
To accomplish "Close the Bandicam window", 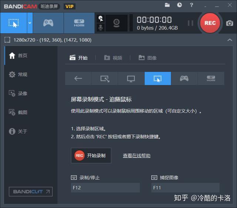I will pos(230,5).
